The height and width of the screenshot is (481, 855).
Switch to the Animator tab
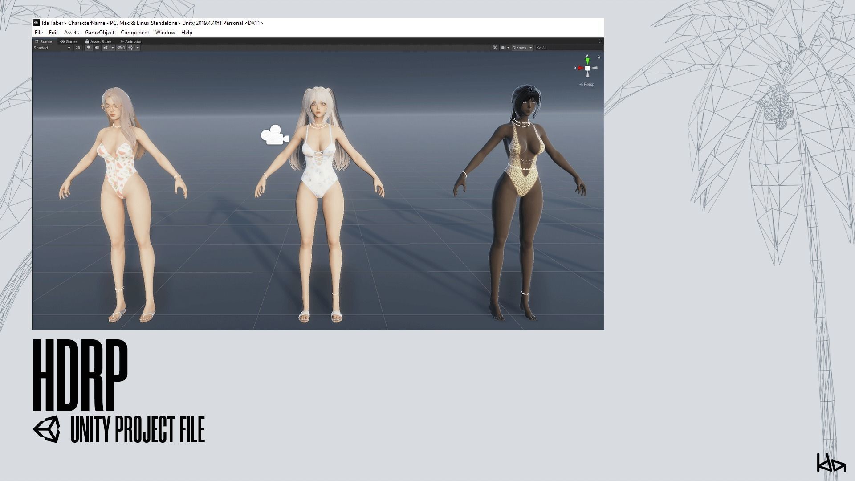pos(131,41)
